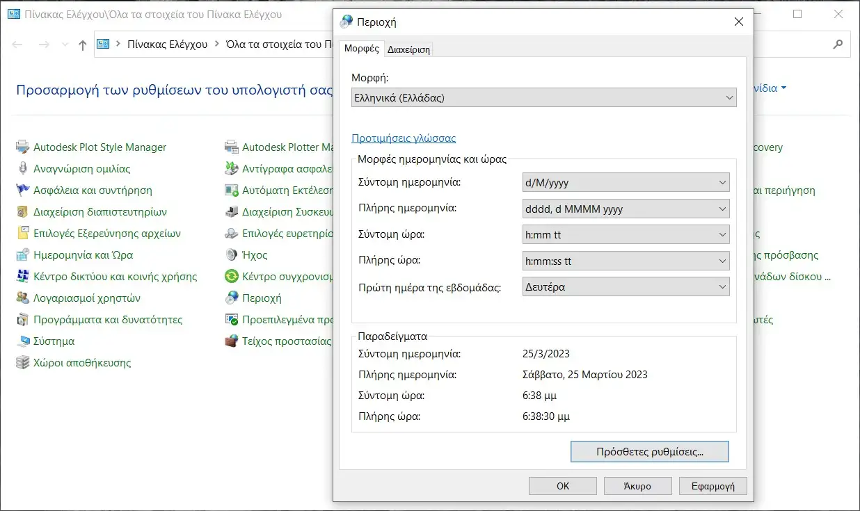This screenshot has height=511, width=860.
Task: Click the Λογαριασμοί χρηστών icon
Action: coord(23,298)
